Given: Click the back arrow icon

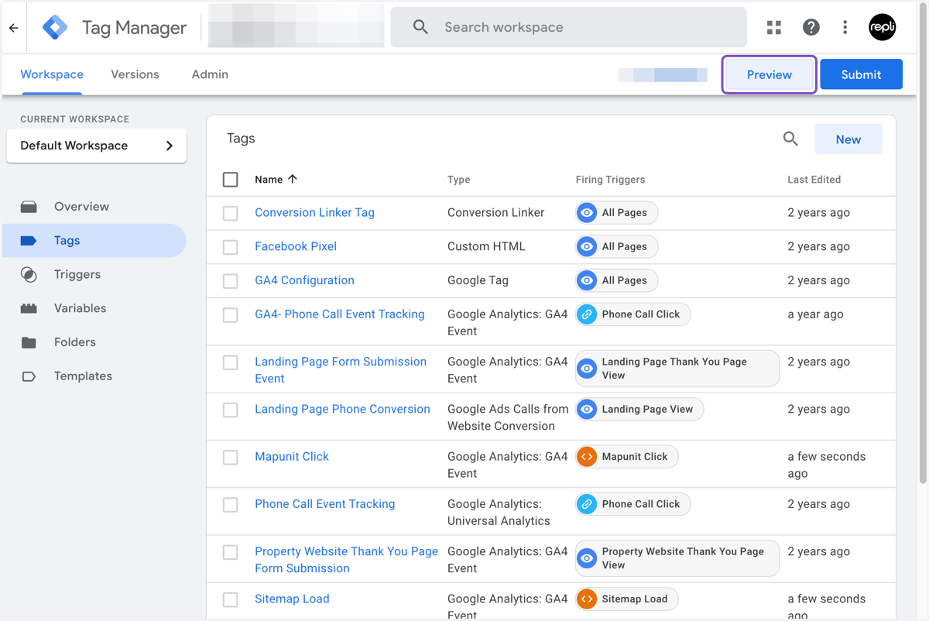Looking at the screenshot, I should (x=14, y=28).
